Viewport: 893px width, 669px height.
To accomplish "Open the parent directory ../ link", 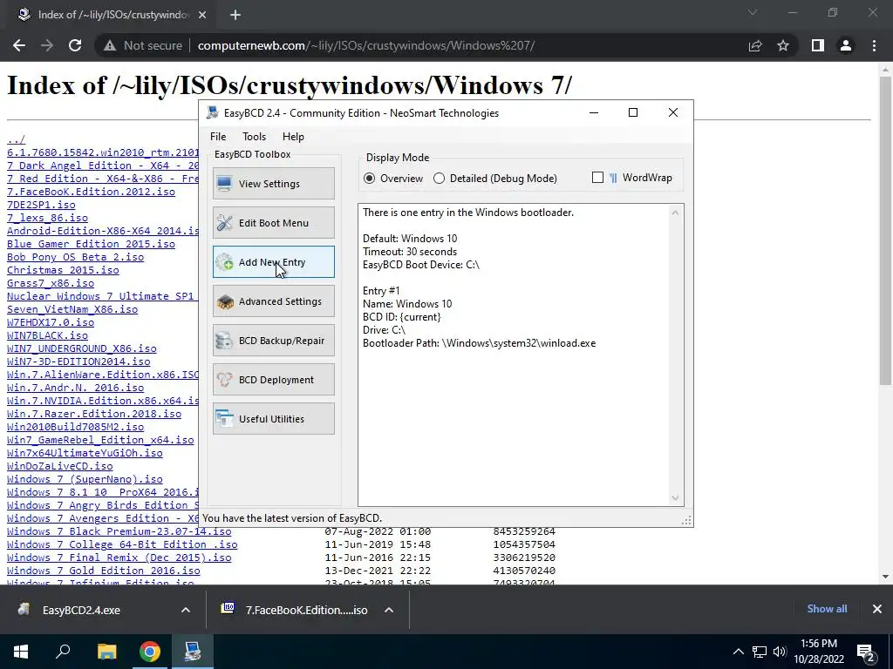I will 16,139.
